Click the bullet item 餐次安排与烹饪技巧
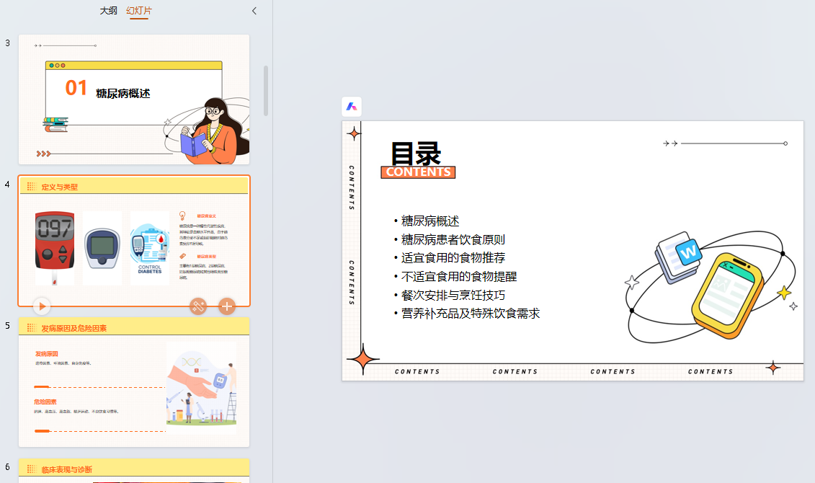 (x=453, y=295)
